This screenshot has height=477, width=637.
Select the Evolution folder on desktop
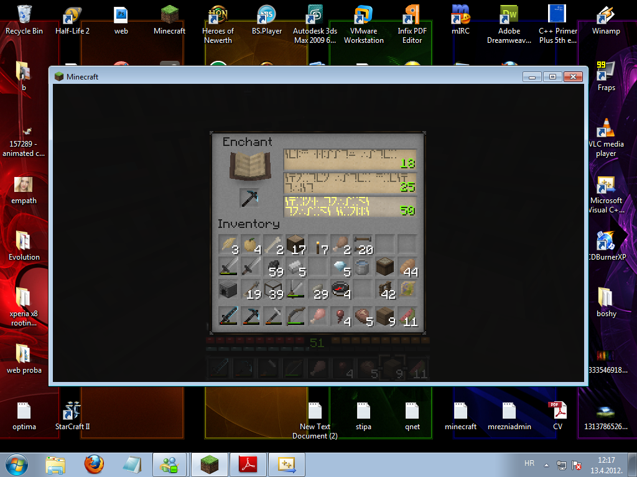(24, 246)
